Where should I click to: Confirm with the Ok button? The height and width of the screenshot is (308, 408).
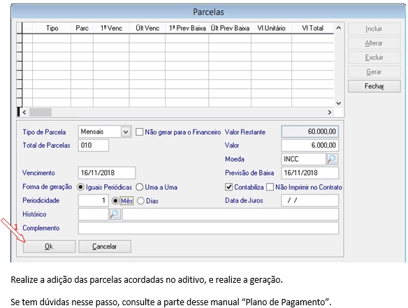point(49,246)
